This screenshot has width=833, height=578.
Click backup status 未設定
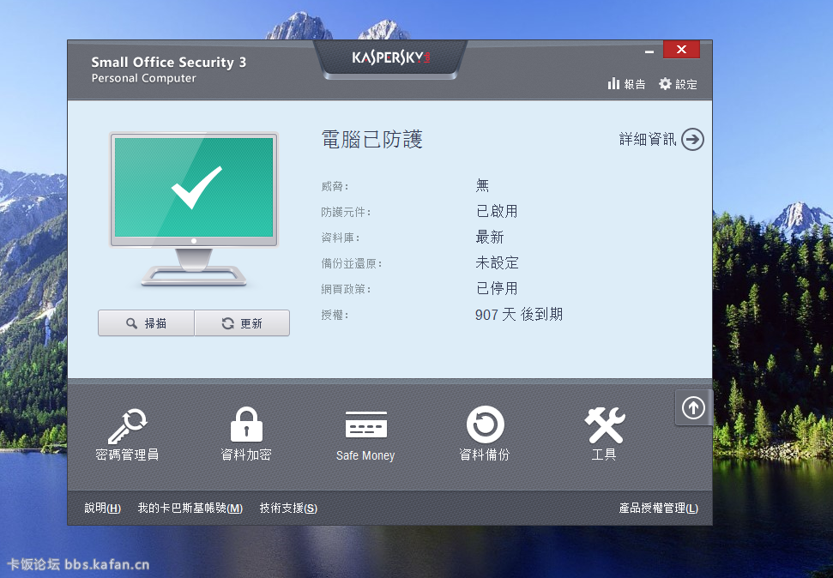[497, 263]
